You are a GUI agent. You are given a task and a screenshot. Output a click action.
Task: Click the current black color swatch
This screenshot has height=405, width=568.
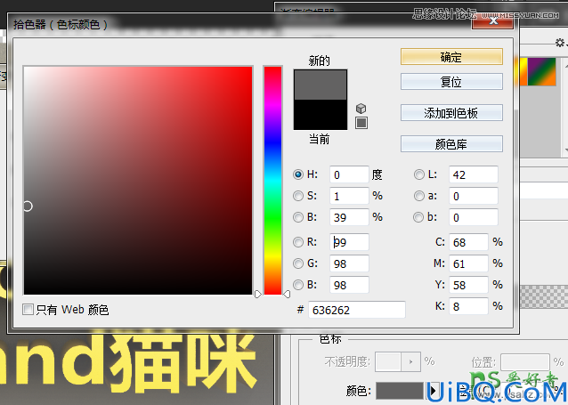[x=321, y=115]
